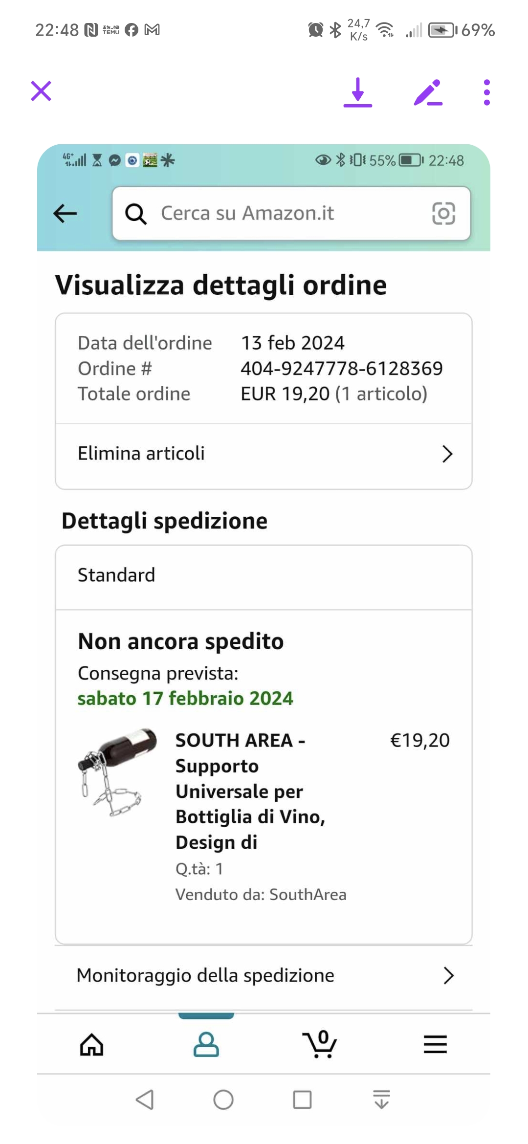The height and width of the screenshot is (1144, 528).
Task: Click the Cerca su Amazon.it search field
Action: (x=288, y=213)
